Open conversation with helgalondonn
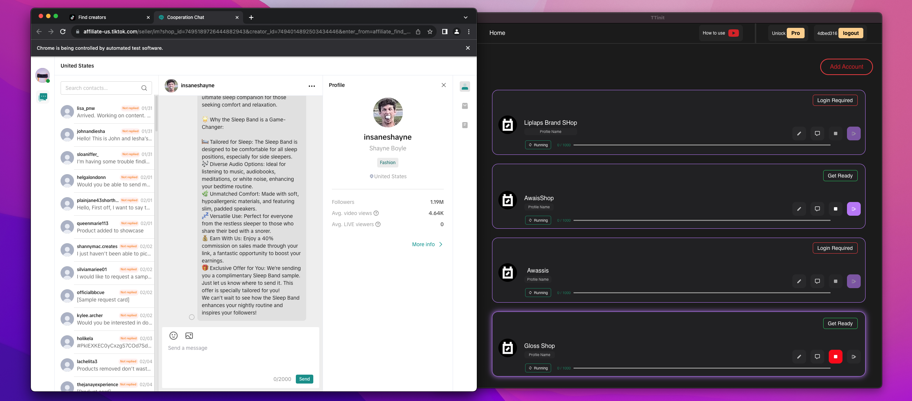Image resolution: width=912 pixels, height=401 pixels. 106,181
